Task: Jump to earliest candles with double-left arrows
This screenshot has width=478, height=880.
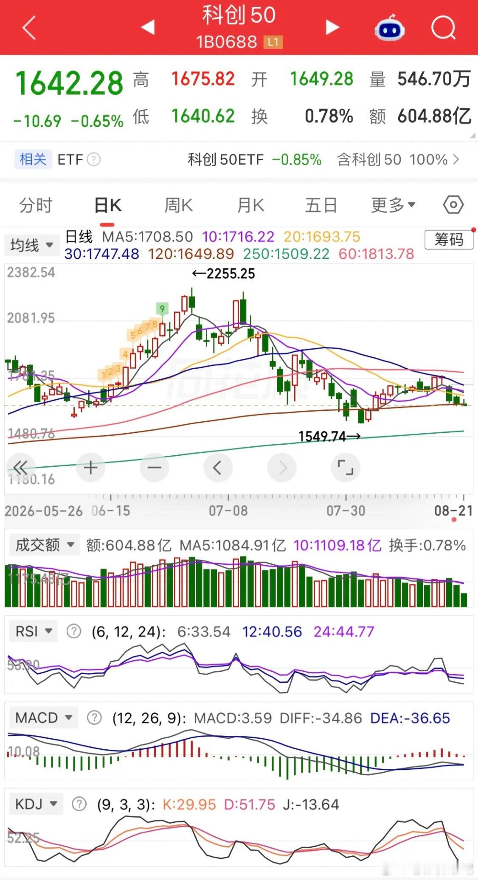Action: pos(20,468)
